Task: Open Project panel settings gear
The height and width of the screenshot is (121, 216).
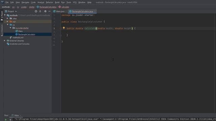Action: (x=45, y=11)
